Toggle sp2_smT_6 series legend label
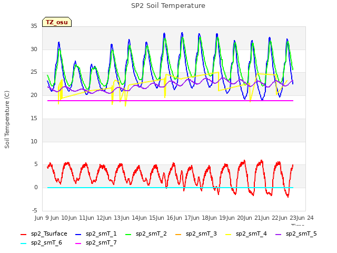The image size is (337, 253). [46, 243]
